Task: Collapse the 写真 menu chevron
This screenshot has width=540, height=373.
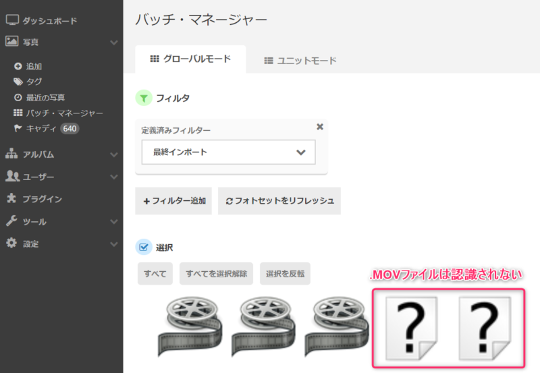Action: click(x=113, y=42)
